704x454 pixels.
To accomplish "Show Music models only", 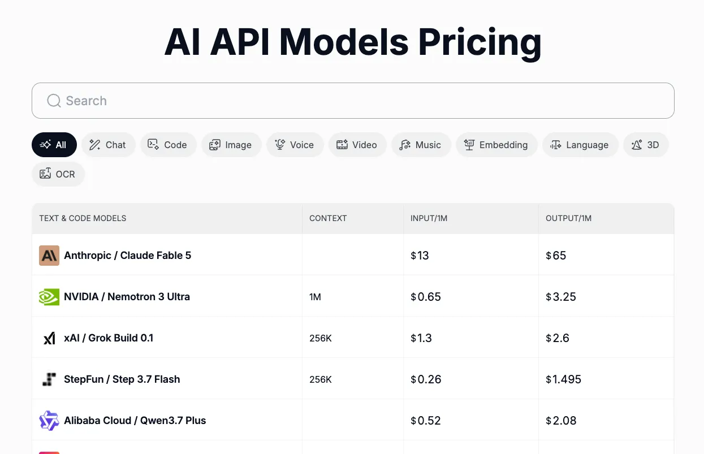I will click(421, 145).
